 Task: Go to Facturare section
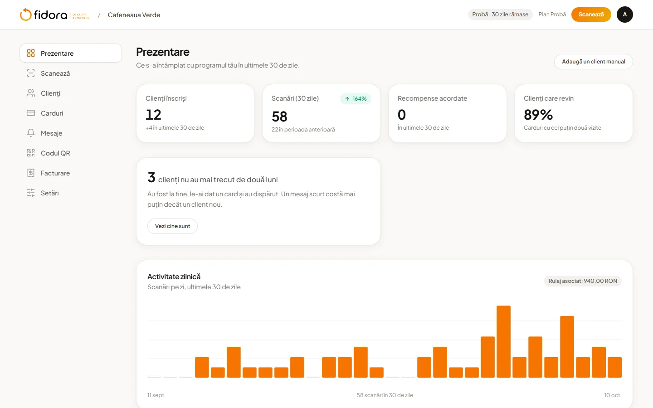click(71, 173)
